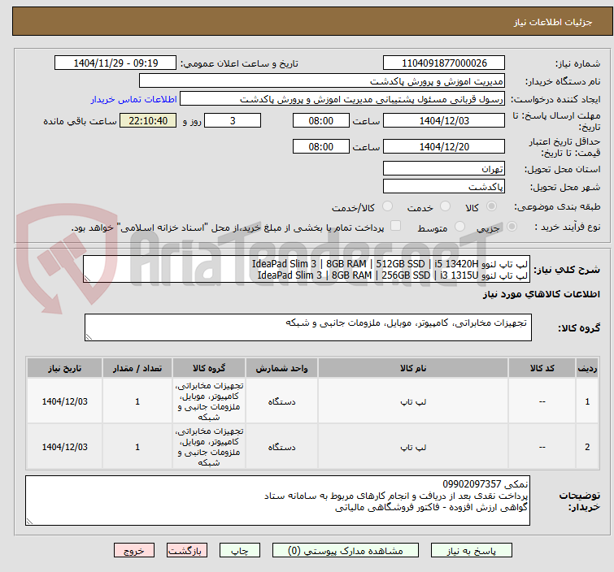Grab the resize handle of شرح کلی نیاز box

tap(87, 279)
